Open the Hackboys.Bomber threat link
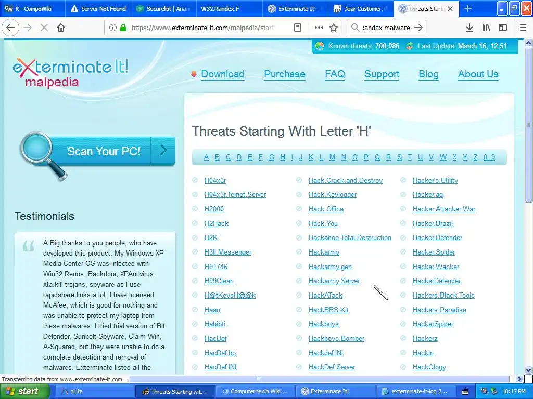The image size is (533, 399). [336, 338]
